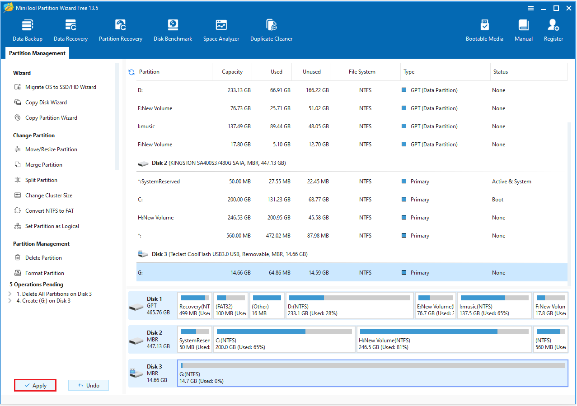Launch Data Recovery

pyautogui.click(x=70, y=29)
